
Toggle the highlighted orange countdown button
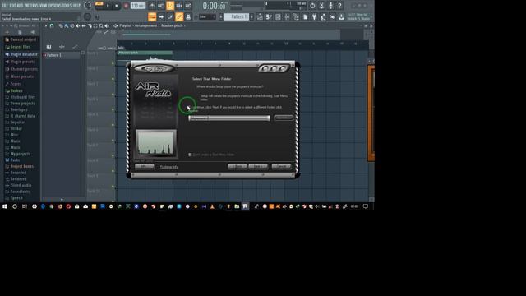[x=170, y=6]
